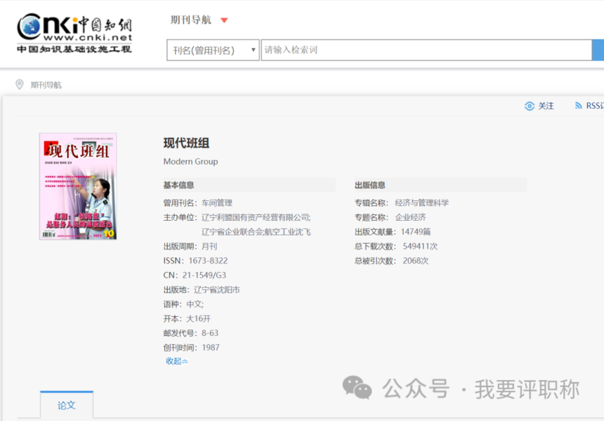Click topic name 企业经济
This screenshot has width=604, height=421.
click(x=411, y=217)
